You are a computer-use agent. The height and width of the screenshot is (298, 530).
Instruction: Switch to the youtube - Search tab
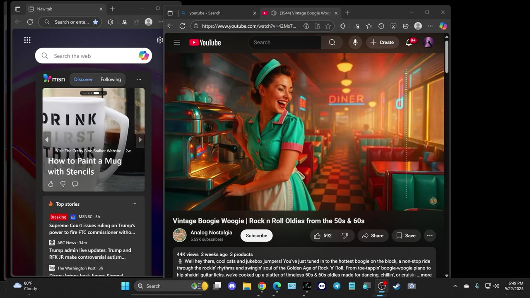pos(215,13)
